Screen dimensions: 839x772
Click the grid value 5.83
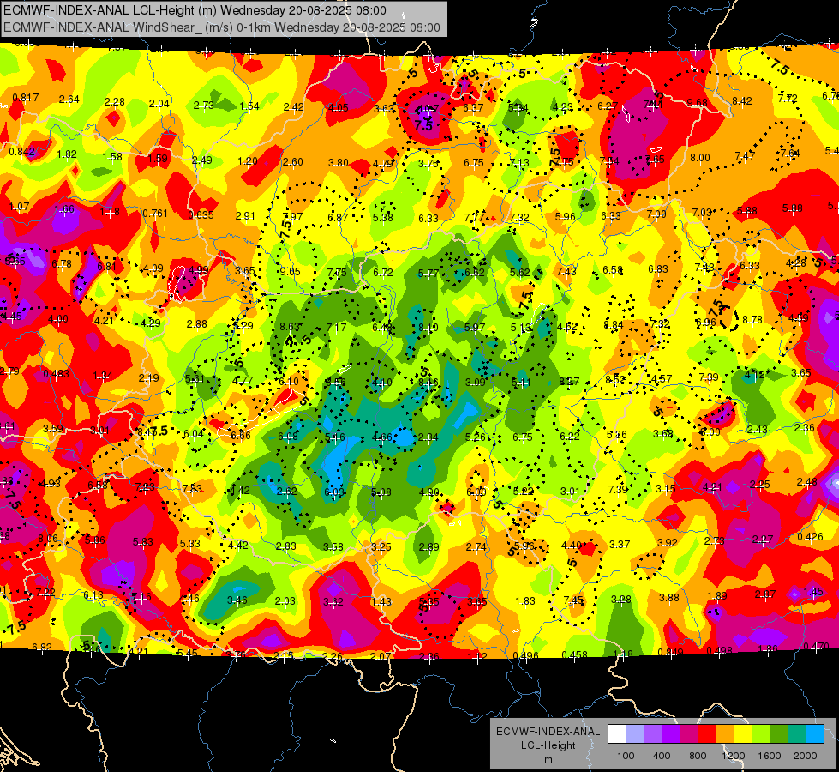(142, 541)
